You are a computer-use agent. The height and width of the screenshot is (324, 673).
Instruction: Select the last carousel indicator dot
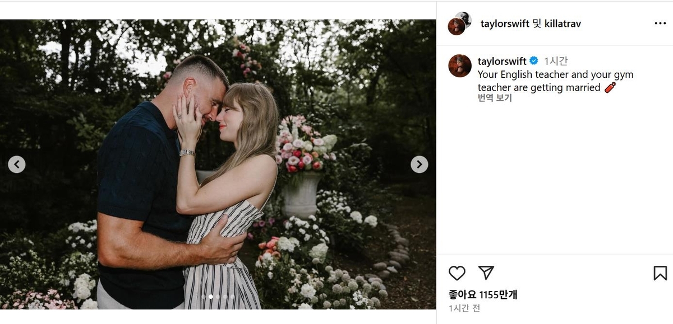232,297
